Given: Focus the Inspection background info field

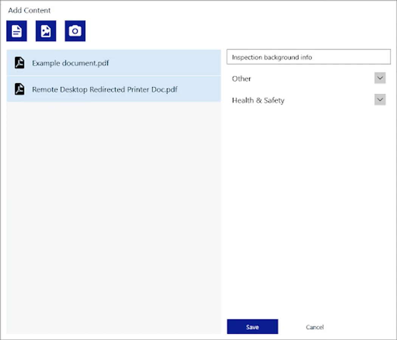Looking at the screenshot, I should [309, 57].
